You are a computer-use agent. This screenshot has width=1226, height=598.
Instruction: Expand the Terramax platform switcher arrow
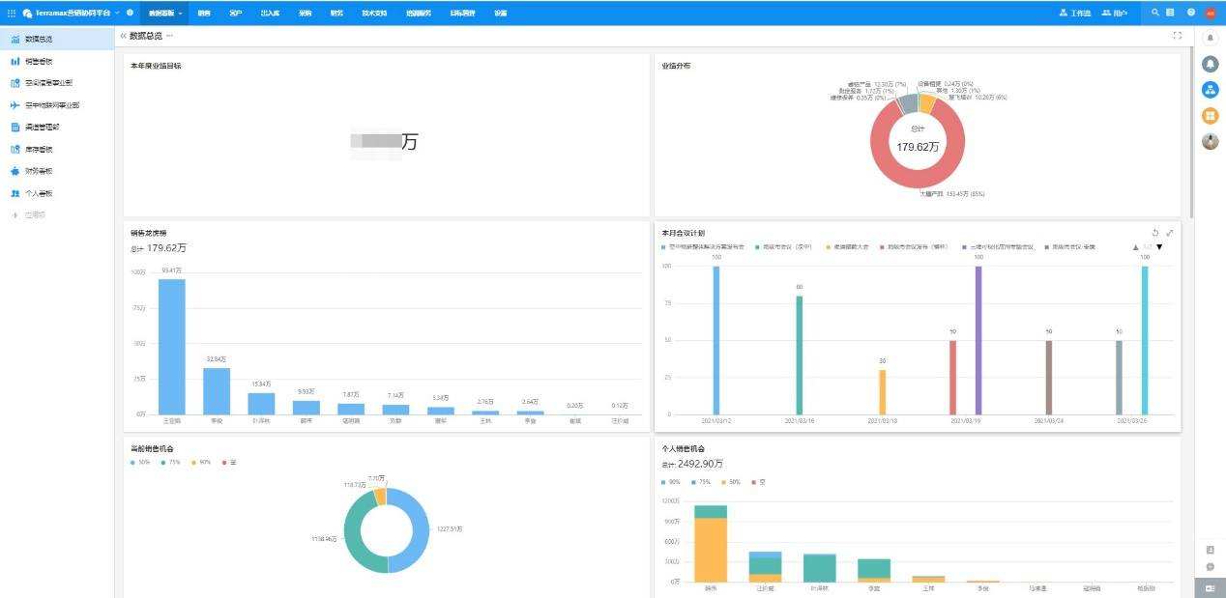pos(117,13)
